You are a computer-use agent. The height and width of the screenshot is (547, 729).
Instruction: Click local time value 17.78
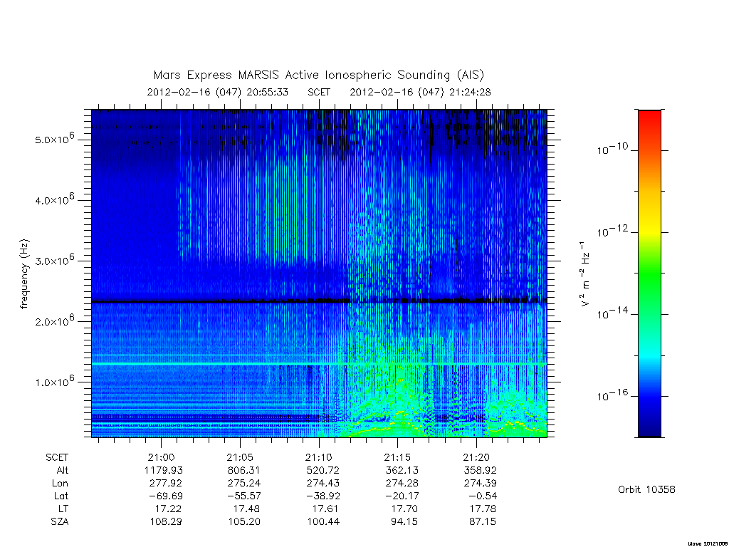(482, 509)
